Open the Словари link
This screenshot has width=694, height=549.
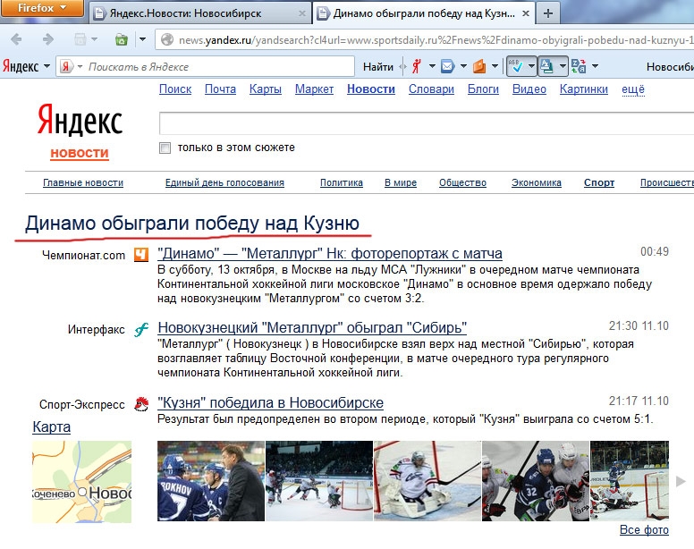[432, 89]
